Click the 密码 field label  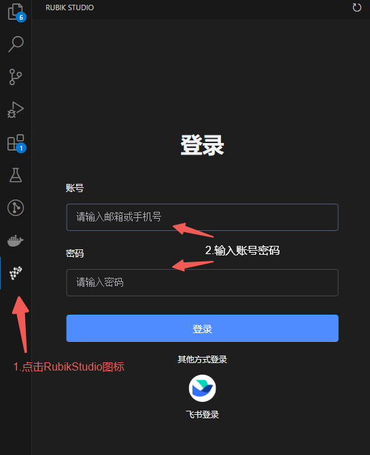pos(75,253)
